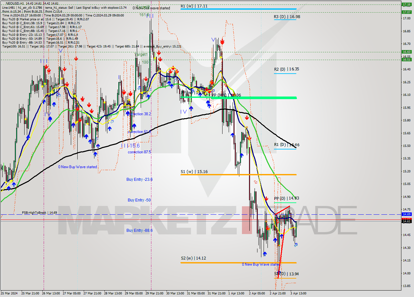The width and height of the screenshot is (414, 297).
Task: Click the 15.95 price axis value
Action: click(407, 108)
